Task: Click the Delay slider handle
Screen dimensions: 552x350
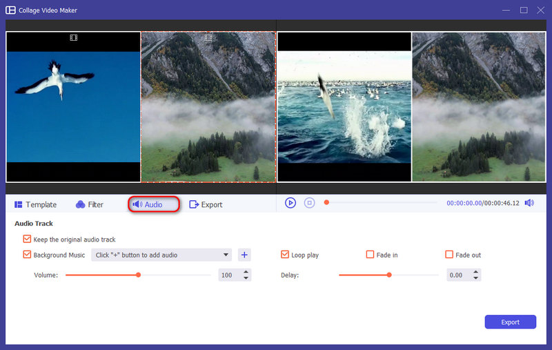Action: [x=389, y=275]
